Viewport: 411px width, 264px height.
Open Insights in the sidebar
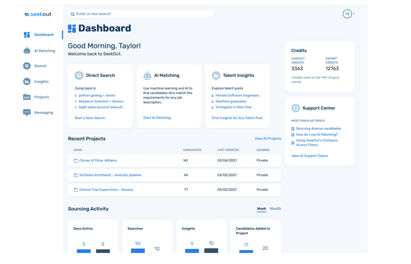click(42, 82)
